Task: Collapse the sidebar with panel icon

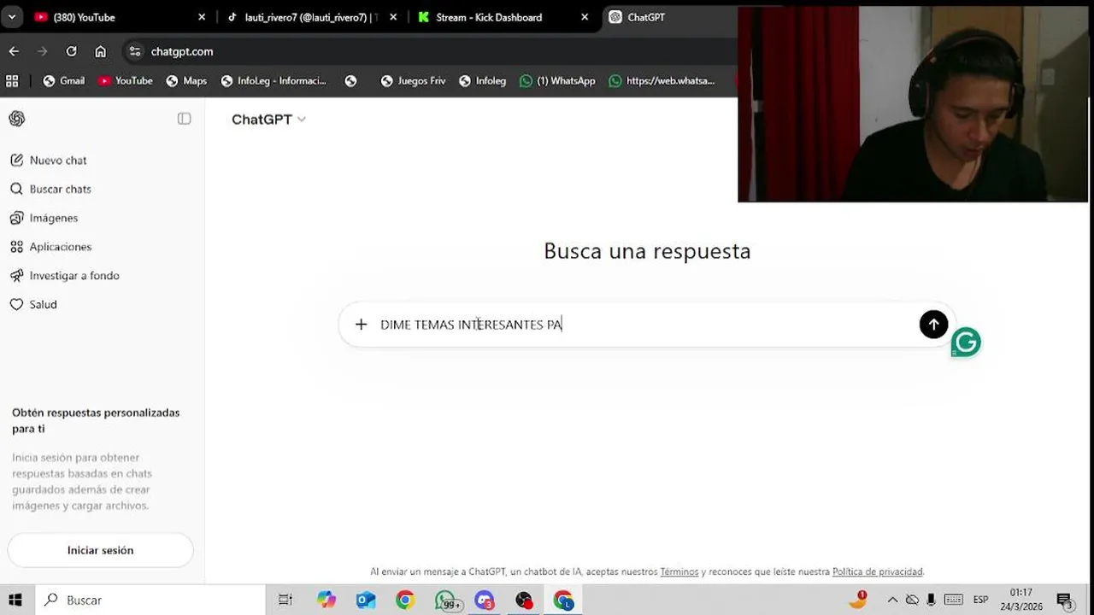Action: pos(184,119)
